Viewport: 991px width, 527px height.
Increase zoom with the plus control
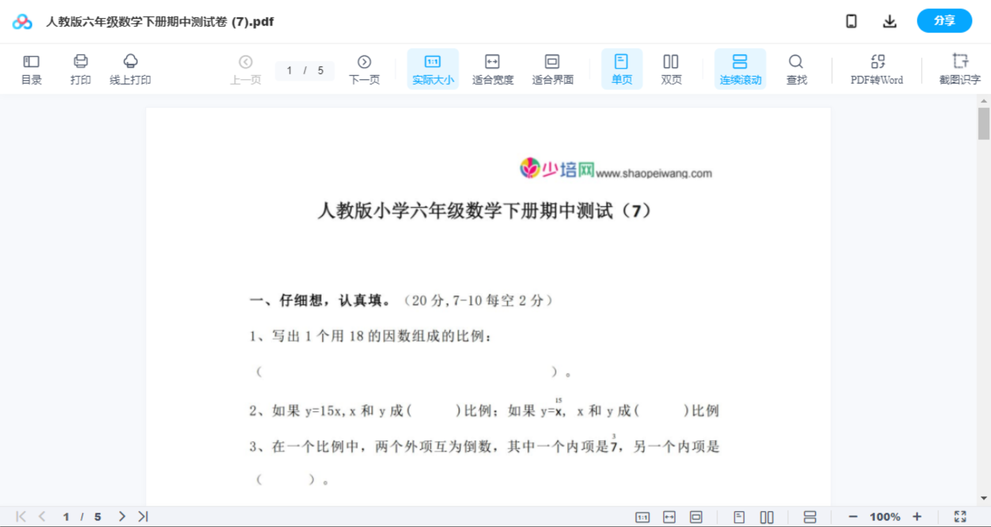tap(917, 516)
